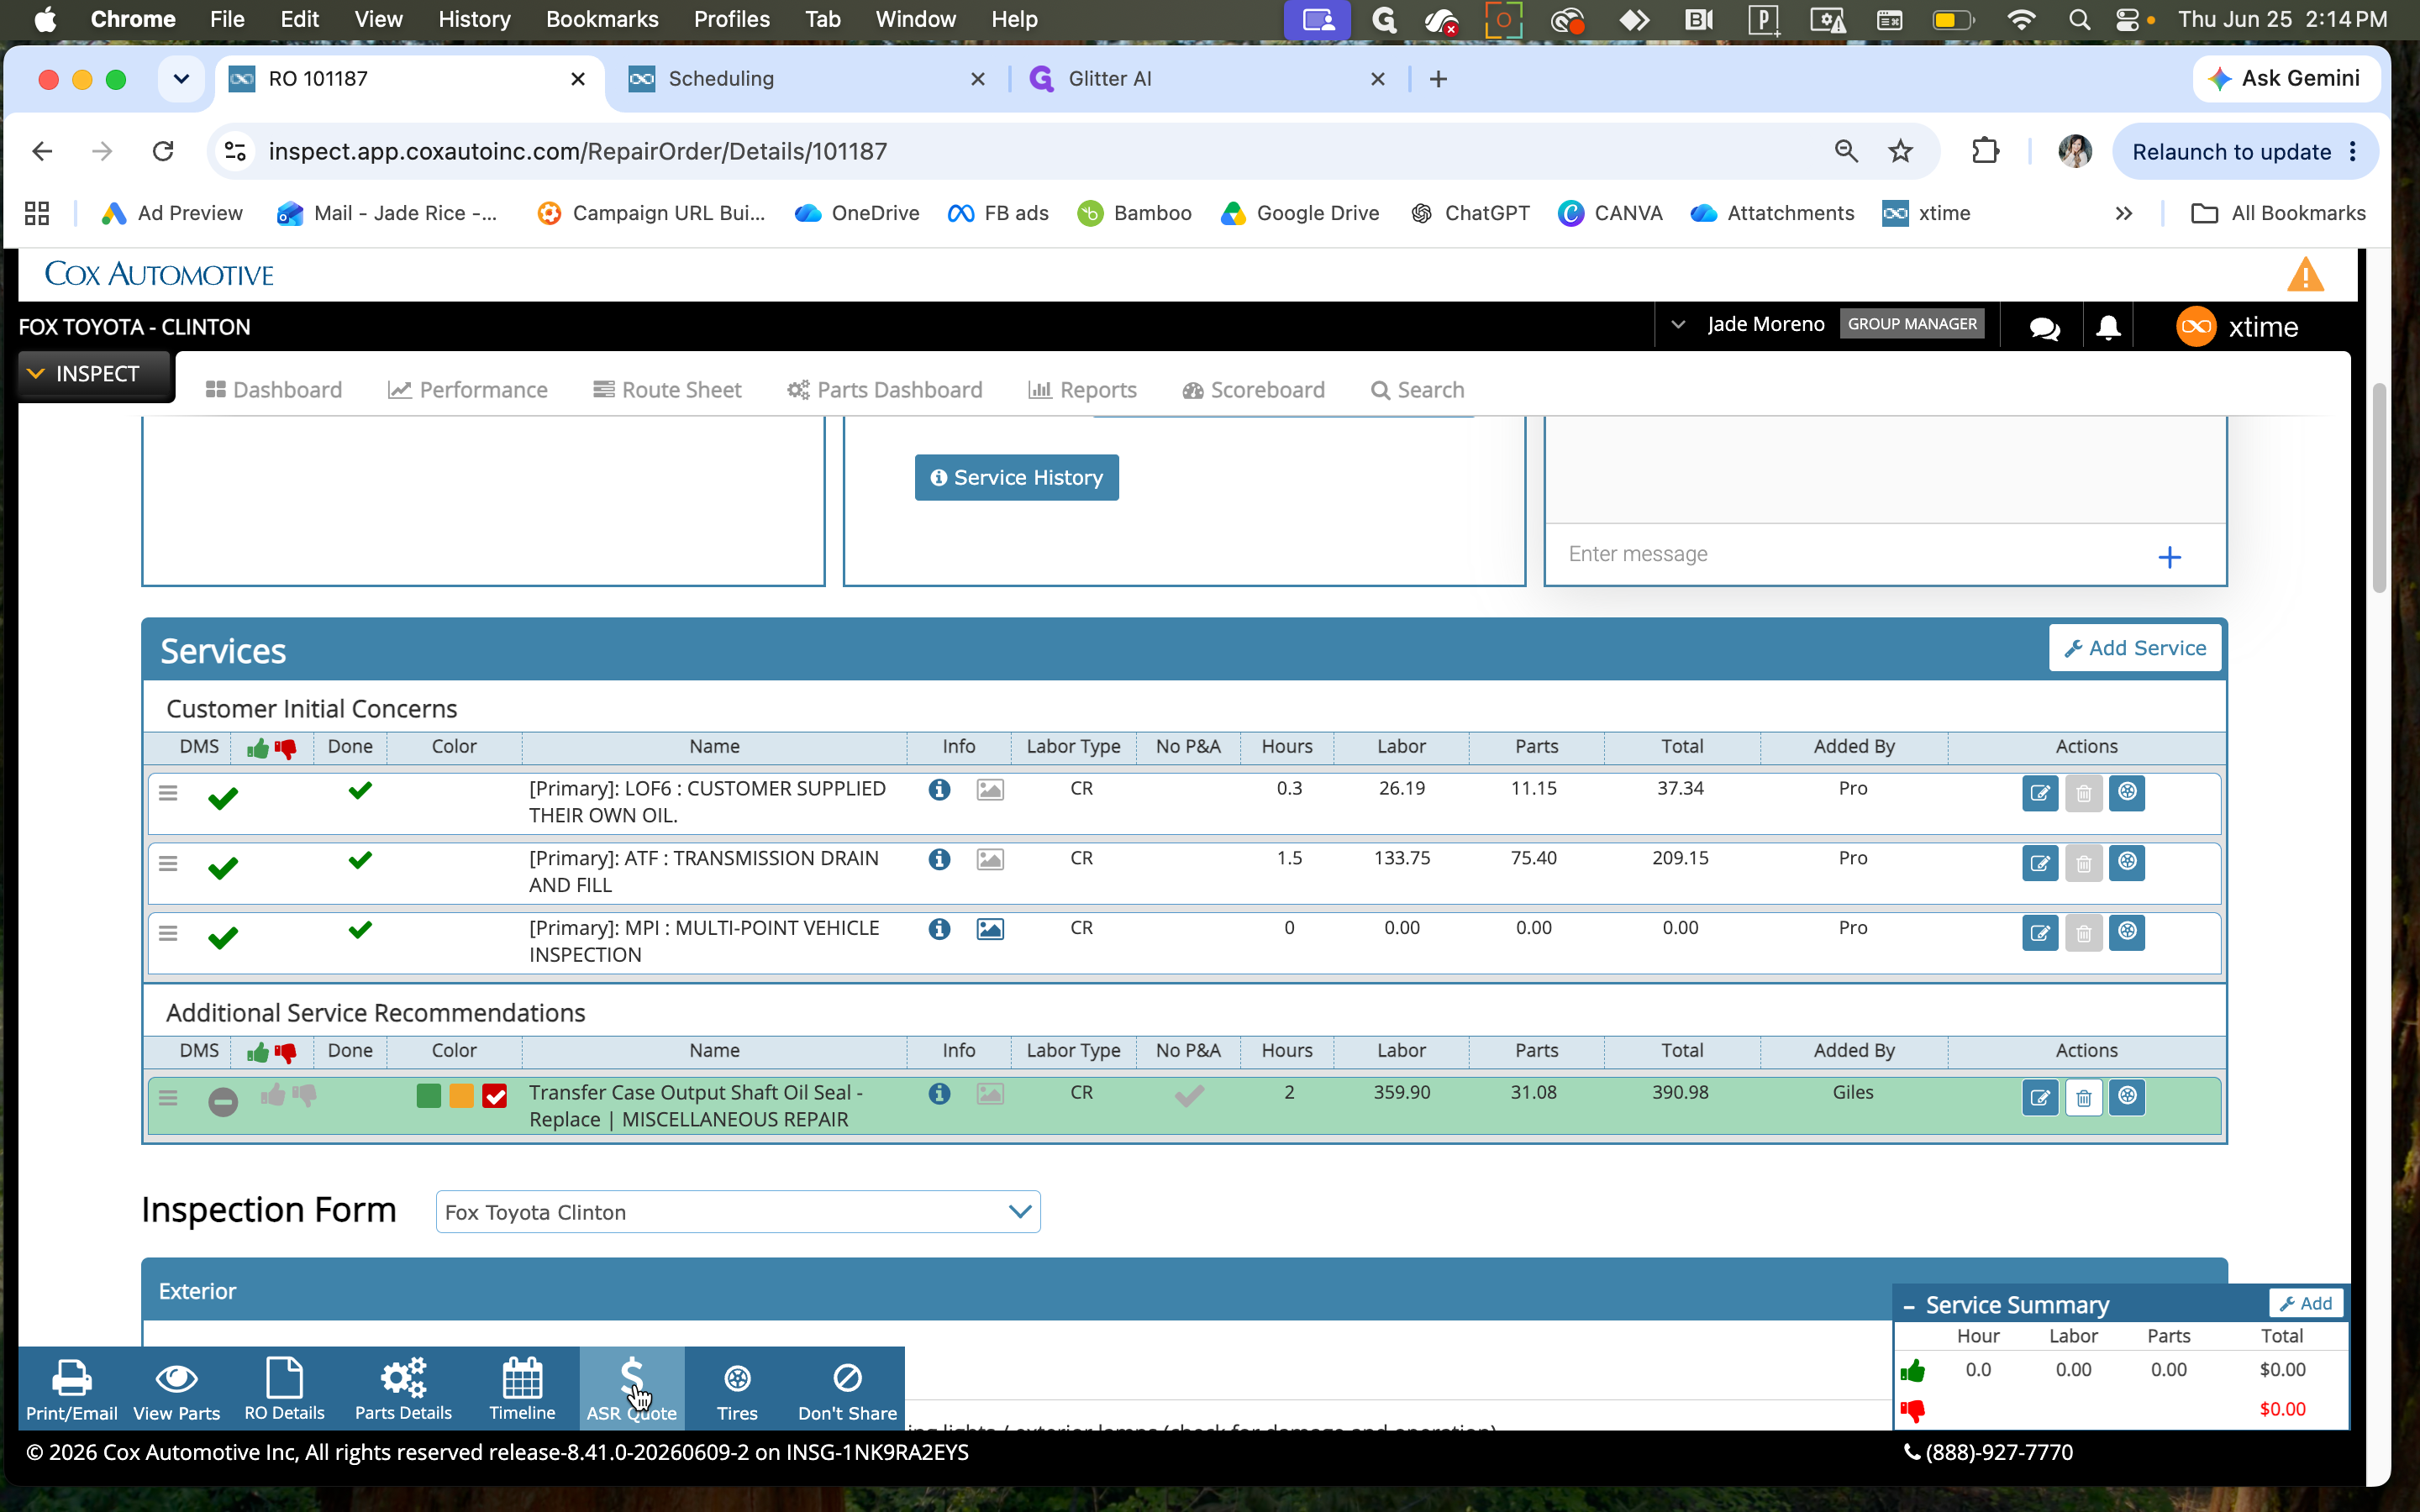View info for MPI service

click(939, 930)
